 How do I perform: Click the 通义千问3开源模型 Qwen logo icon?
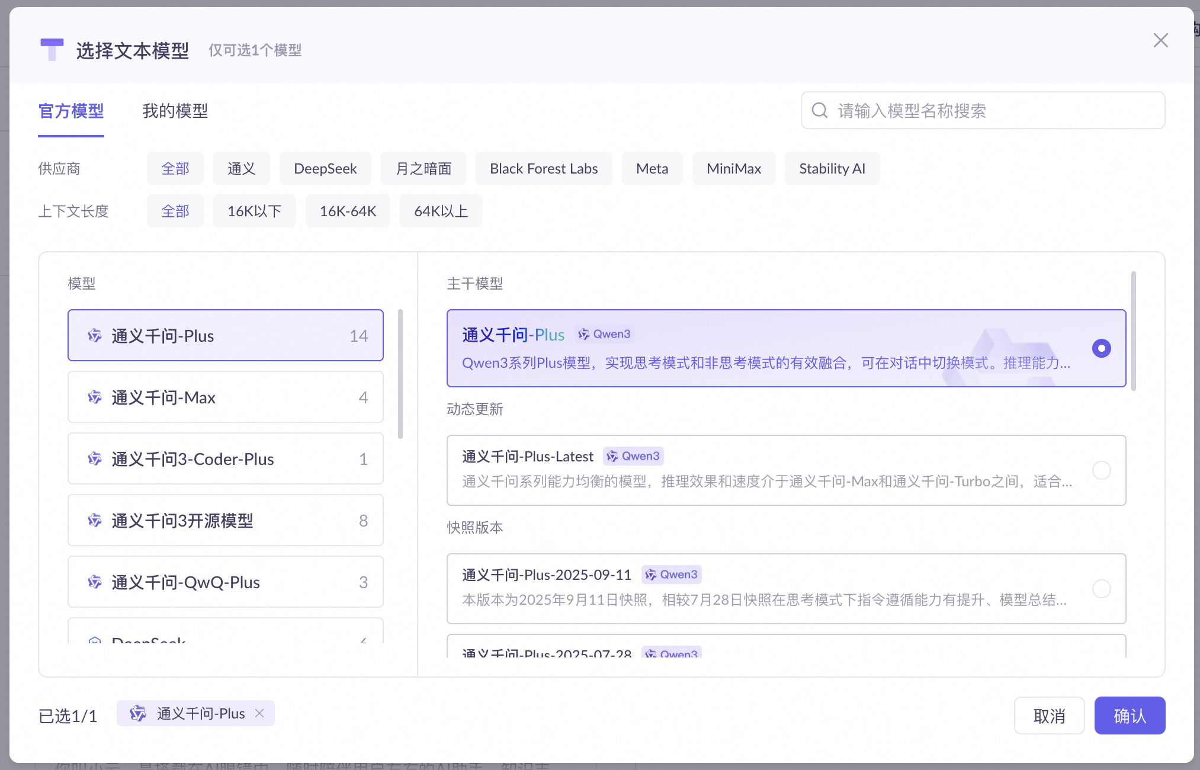pos(95,521)
